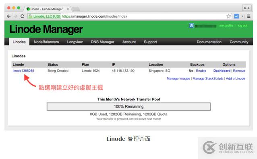Click the Remove link for linode1385265
The image size is (257, 159).
pyautogui.click(x=239, y=71)
